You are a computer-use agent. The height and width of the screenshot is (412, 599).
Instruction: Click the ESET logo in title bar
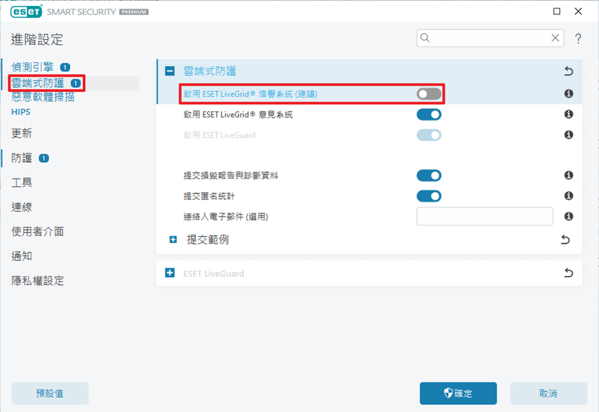coord(26,12)
